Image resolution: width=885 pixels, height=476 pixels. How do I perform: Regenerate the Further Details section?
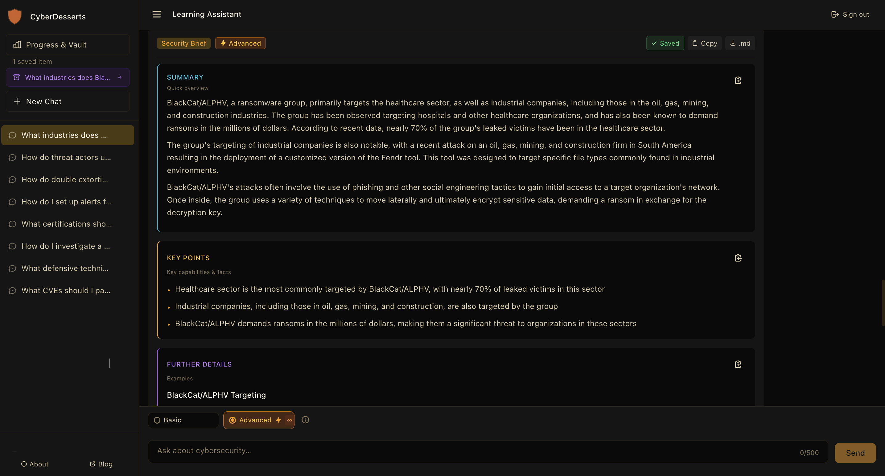click(x=738, y=364)
